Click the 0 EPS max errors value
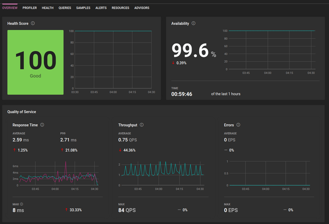This screenshot has height=224, width=329. [x=231, y=210]
